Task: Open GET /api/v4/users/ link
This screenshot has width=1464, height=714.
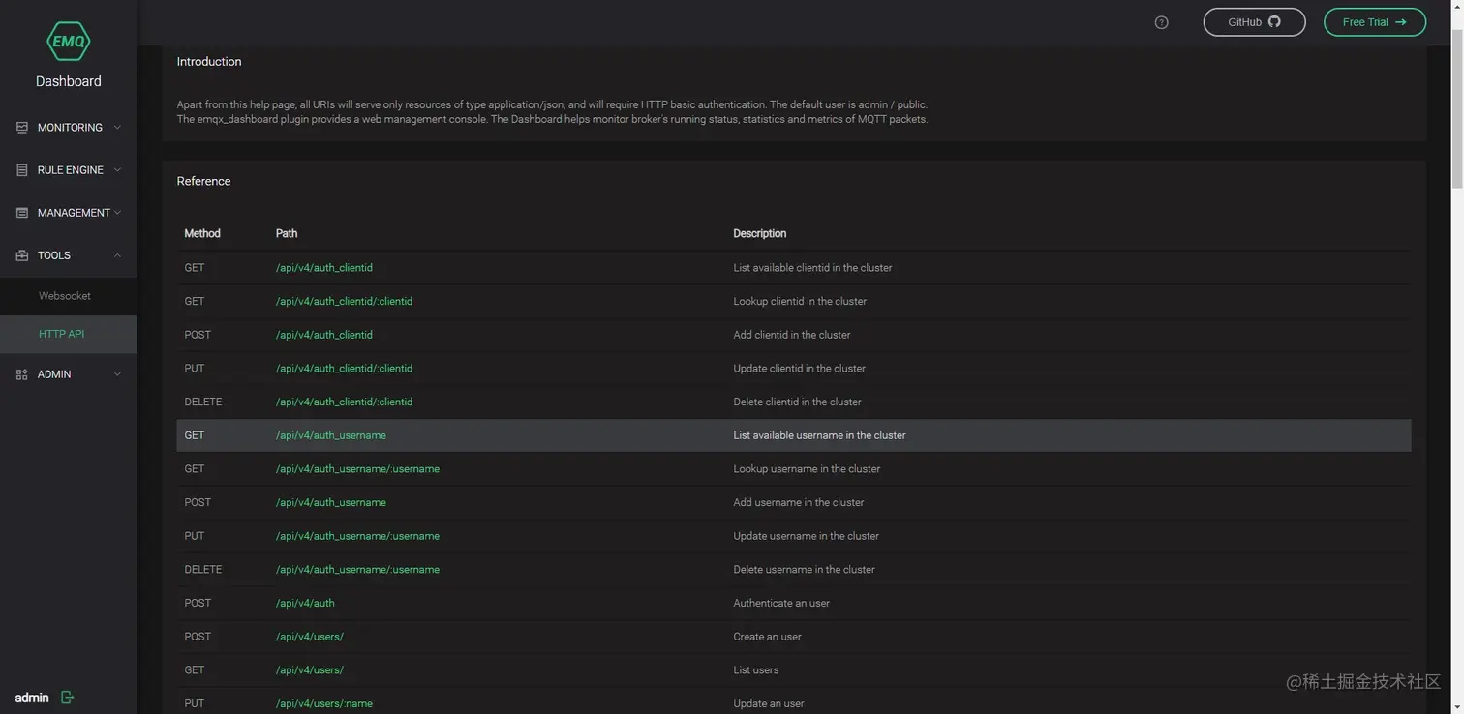Action: [x=310, y=670]
